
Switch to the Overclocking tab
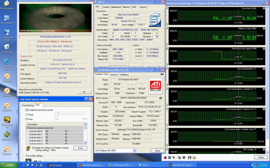[x=28, y=105]
